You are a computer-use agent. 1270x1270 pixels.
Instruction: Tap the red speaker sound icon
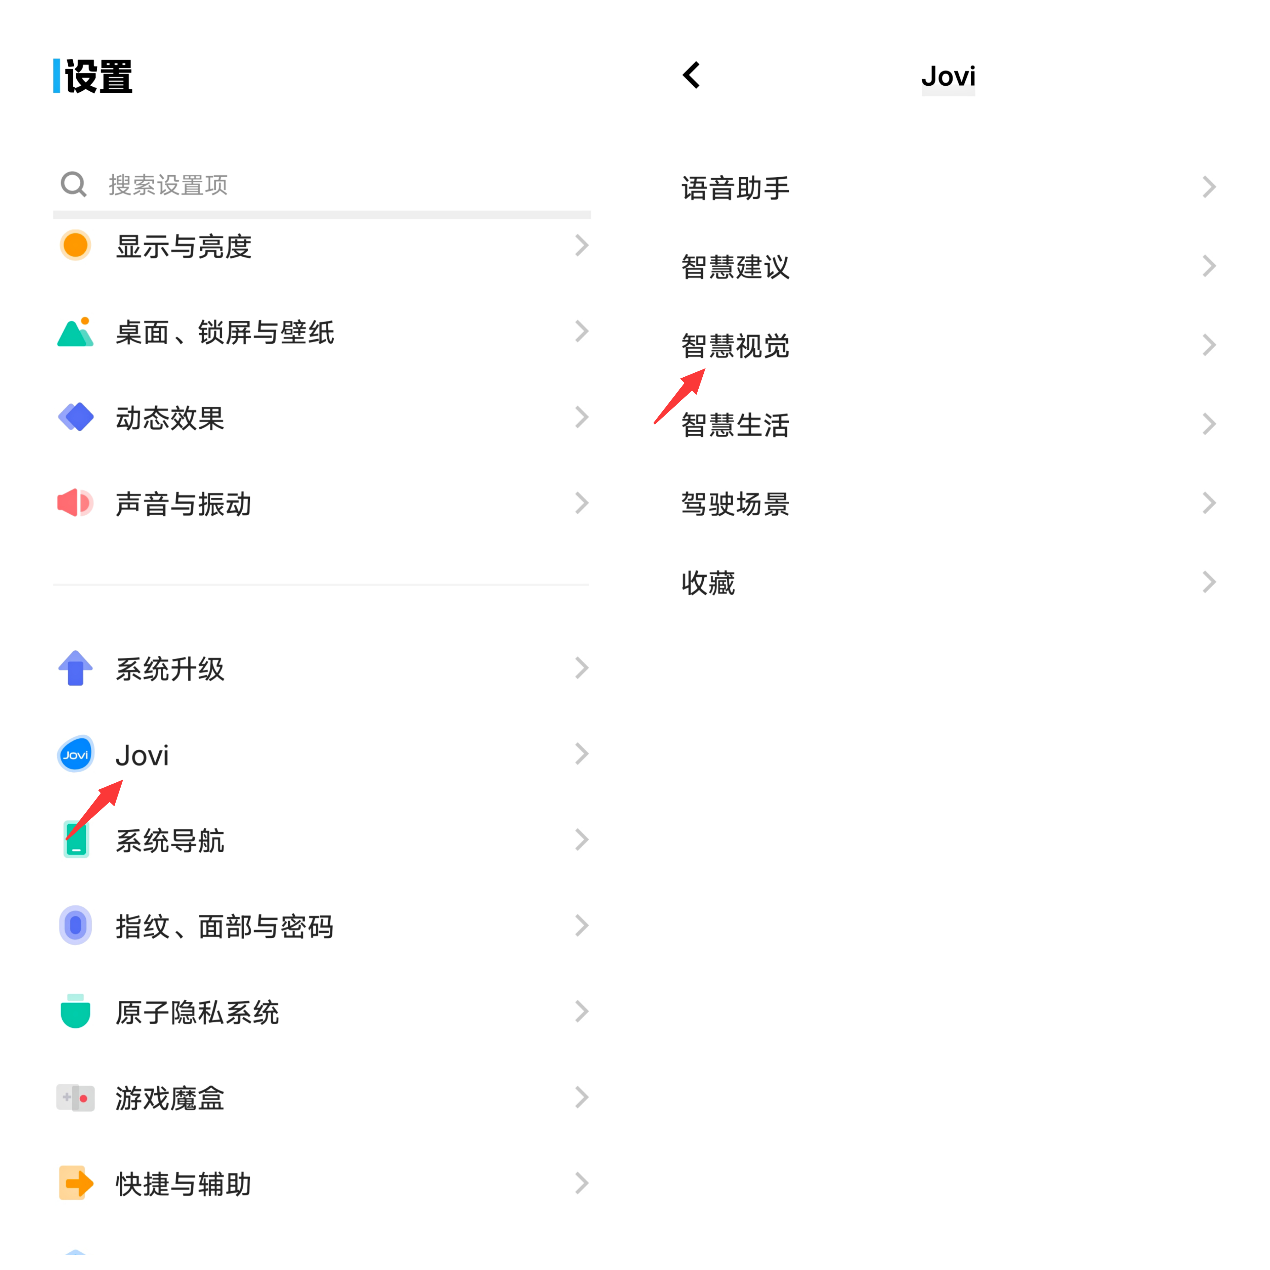[x=76, y=504]
